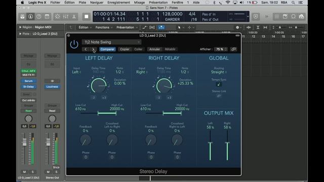Open the tracks settings gear menu
This screenshot has width=324, height=182.
coord(238,27)
